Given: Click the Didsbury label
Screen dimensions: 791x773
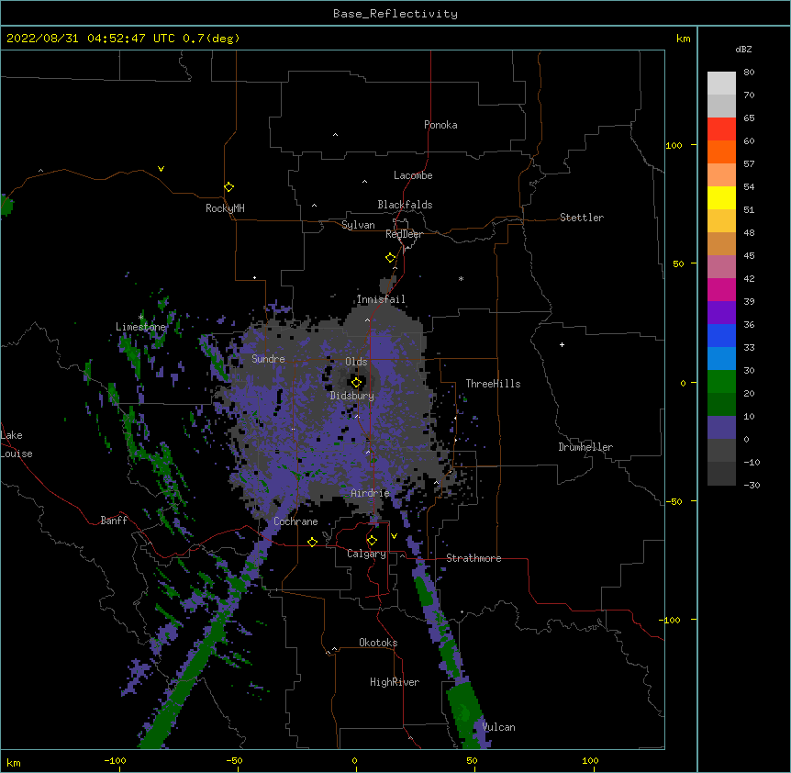Looking at the screenshot, I should click(352, 396).
